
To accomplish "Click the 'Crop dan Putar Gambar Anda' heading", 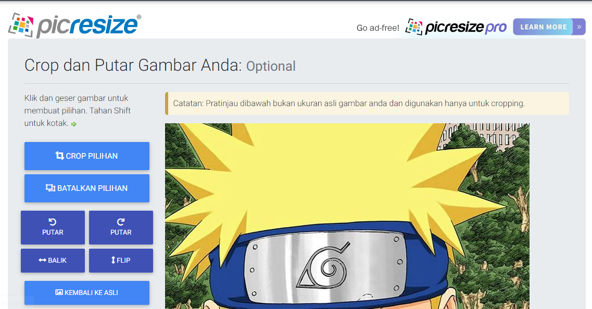I will click(x=133, y=65).
